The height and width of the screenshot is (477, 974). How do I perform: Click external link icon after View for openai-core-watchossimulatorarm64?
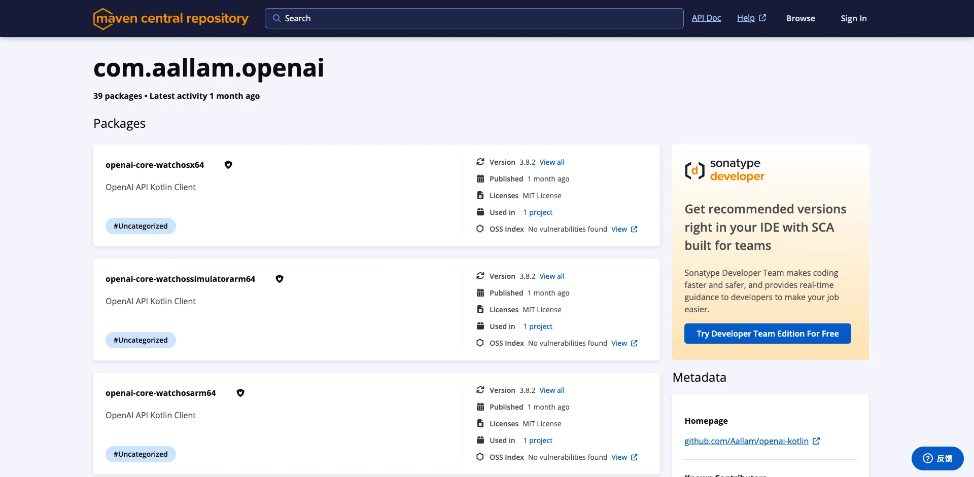[634, 343]
